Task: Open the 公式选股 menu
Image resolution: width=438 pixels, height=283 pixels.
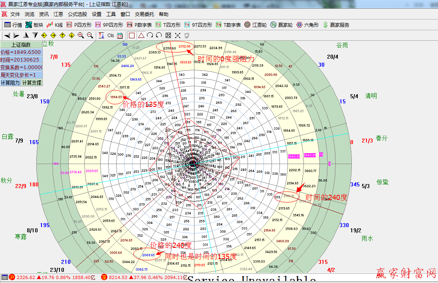Action: click(x=77, y=14)
